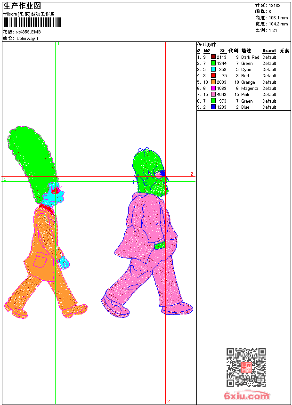Click the file name xt4859.EMB
The image size is (292, 405).
pos(28,32)
